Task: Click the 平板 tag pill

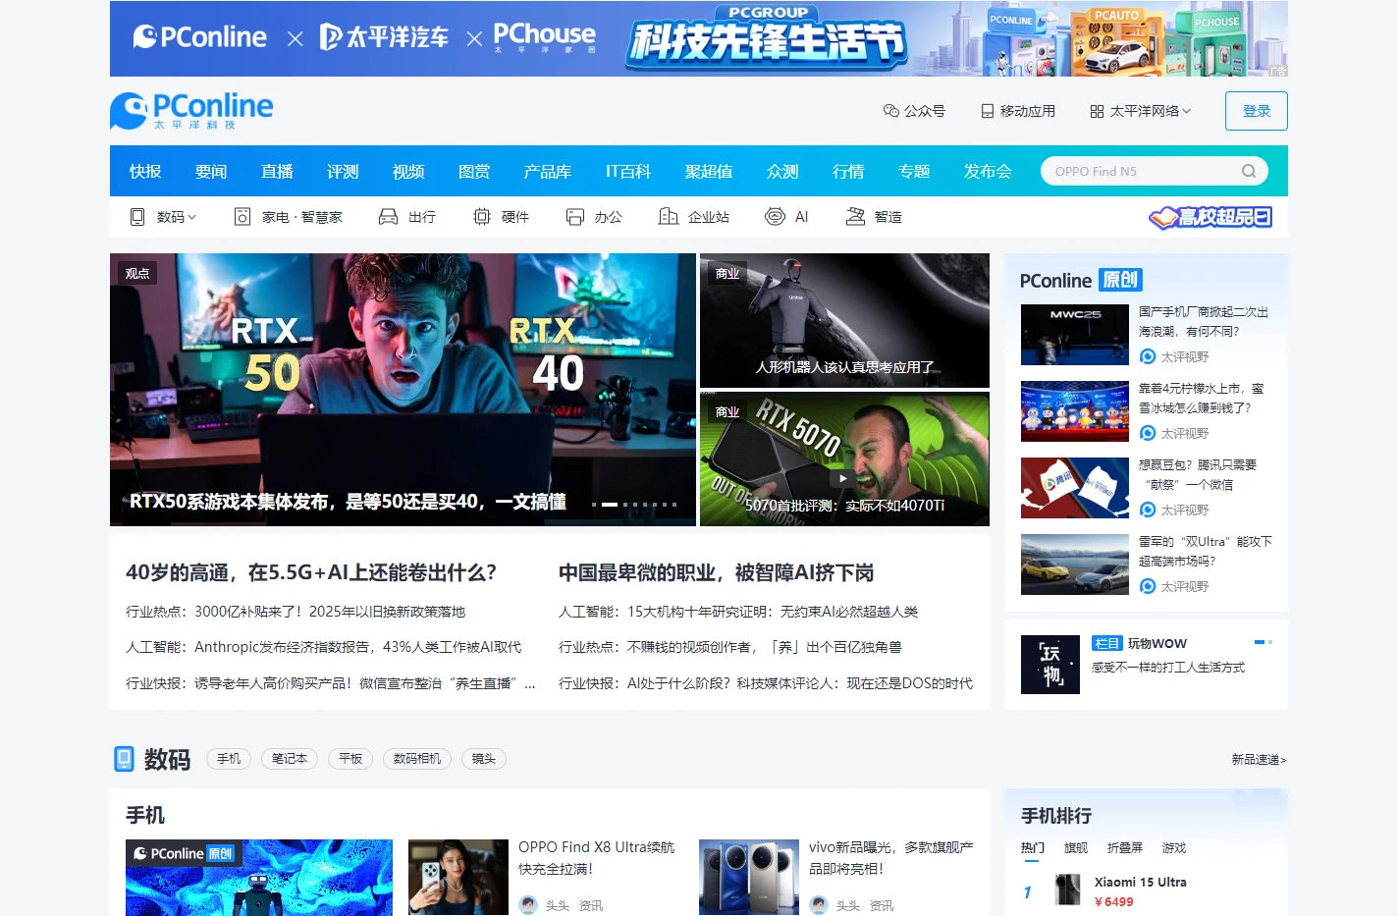Action: (350, 759)
